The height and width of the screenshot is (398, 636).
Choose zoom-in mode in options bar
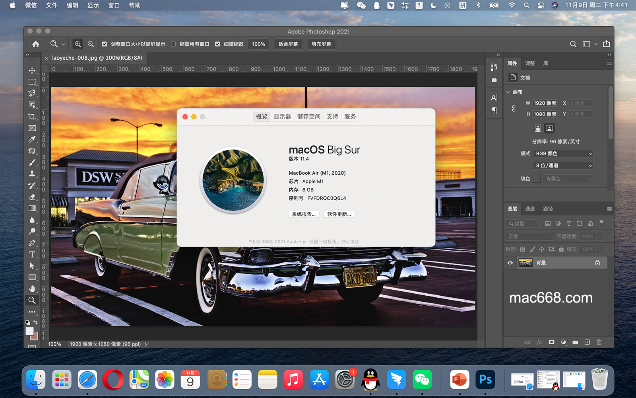pos(78,44)
